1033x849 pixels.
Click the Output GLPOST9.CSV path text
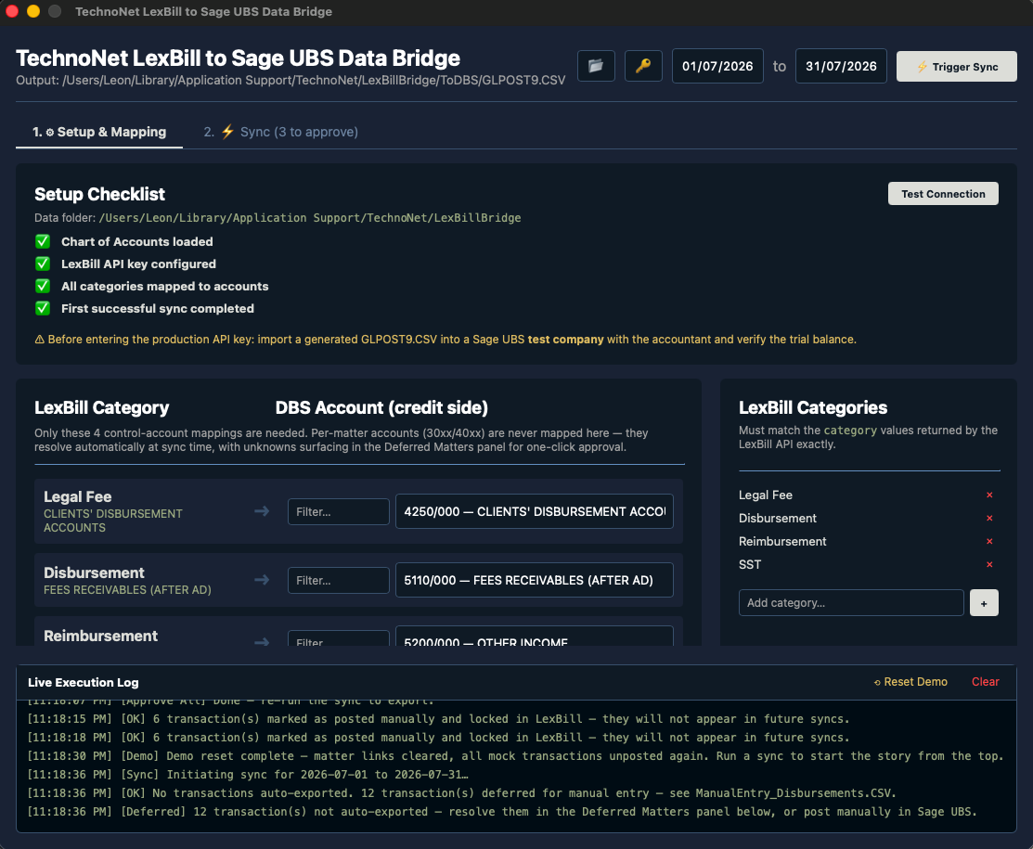(291, 81)
